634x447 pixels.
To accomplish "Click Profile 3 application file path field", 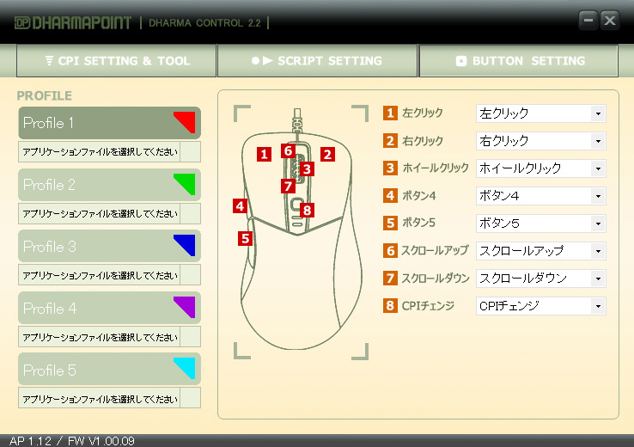I will click(x=99, y=276).
